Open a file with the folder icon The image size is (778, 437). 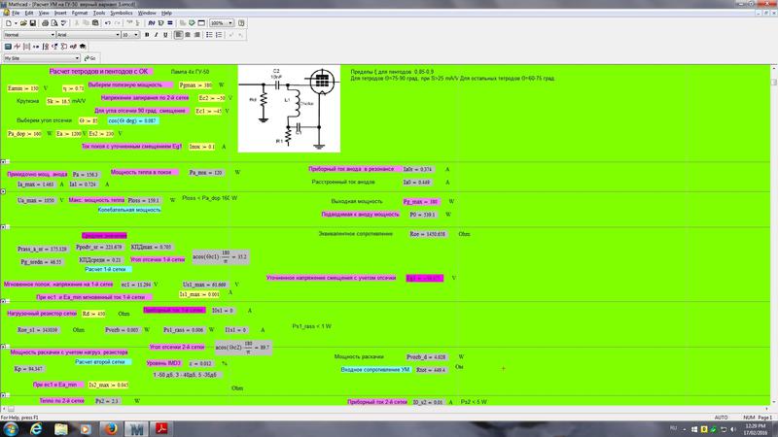pos(23,22)
